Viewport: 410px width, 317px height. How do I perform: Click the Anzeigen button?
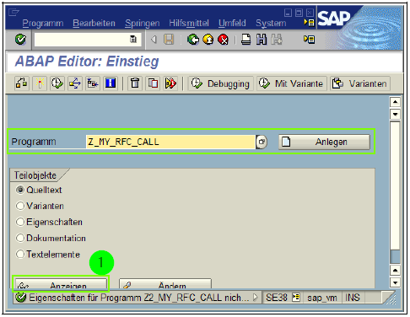pos(62,284)
